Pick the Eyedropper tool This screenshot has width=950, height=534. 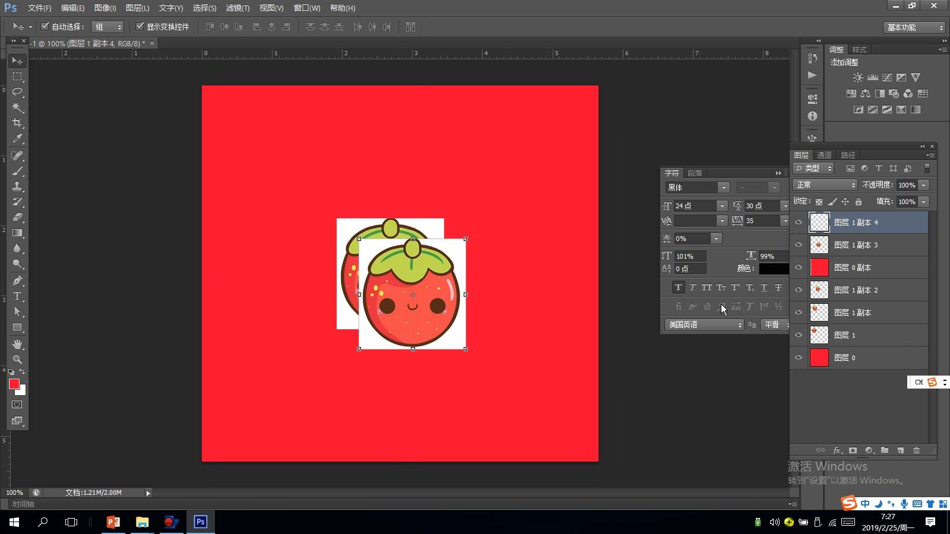point(17,139)
